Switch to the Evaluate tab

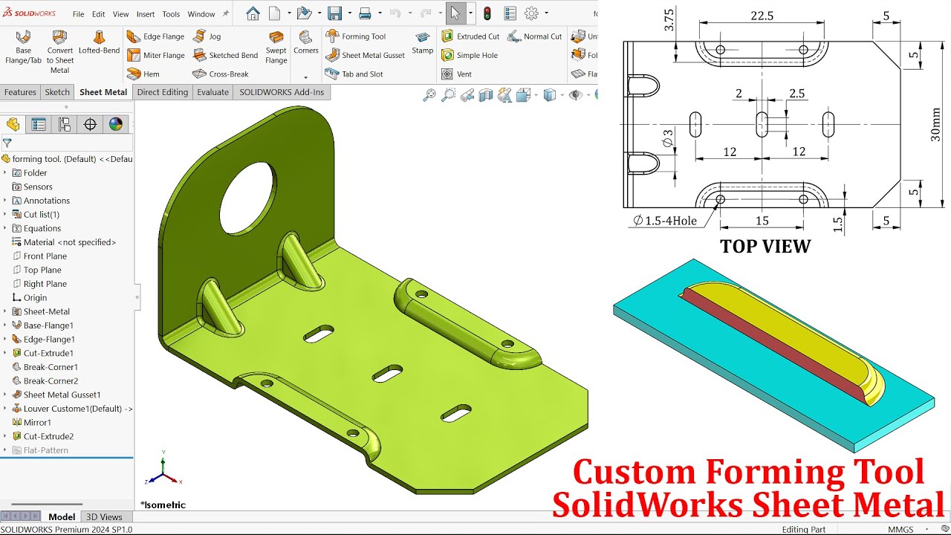[212, 92]
